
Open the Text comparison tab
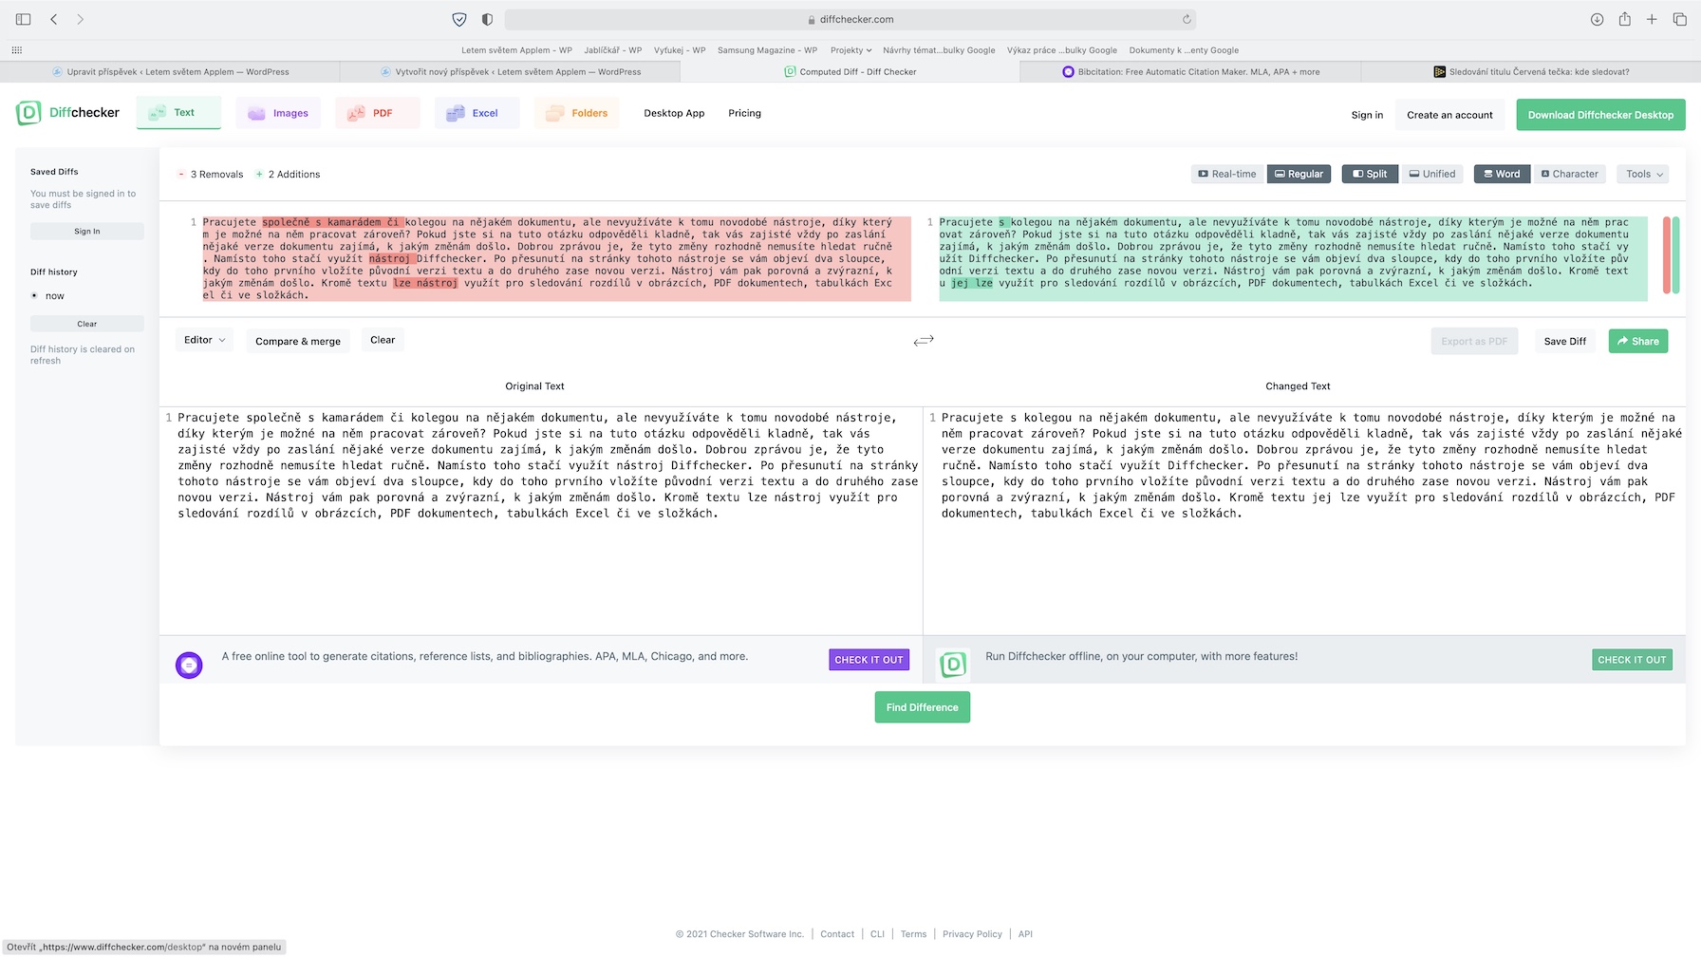[x=178, y=113]
